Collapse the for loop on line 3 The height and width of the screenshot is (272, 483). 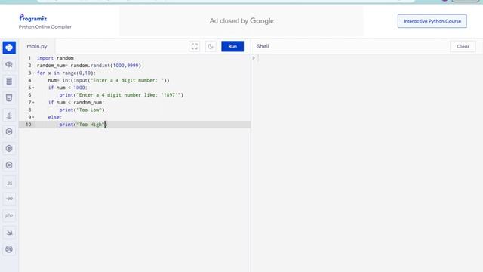point(33,73)
